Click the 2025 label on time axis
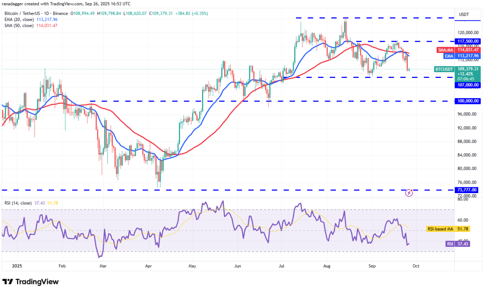Image resolution: width=485 pixels, height=292 pixels. click(x=17, y=266)
